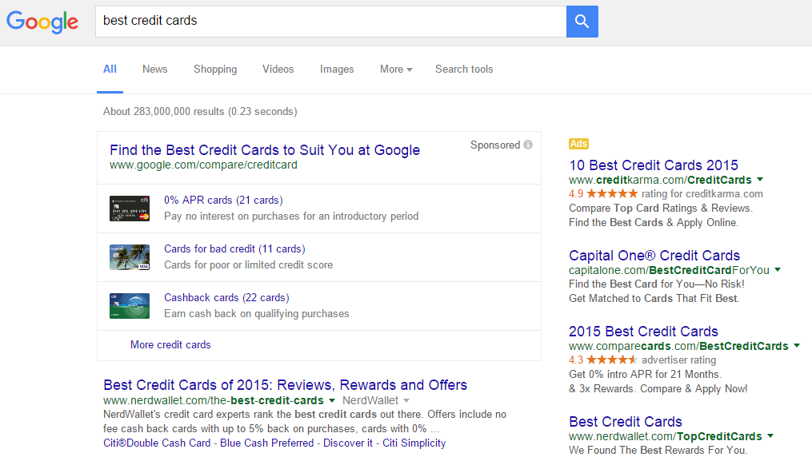
Task: Open the 10 Best Credit Cards 2015 ad
Action: (x=654, y=165)
